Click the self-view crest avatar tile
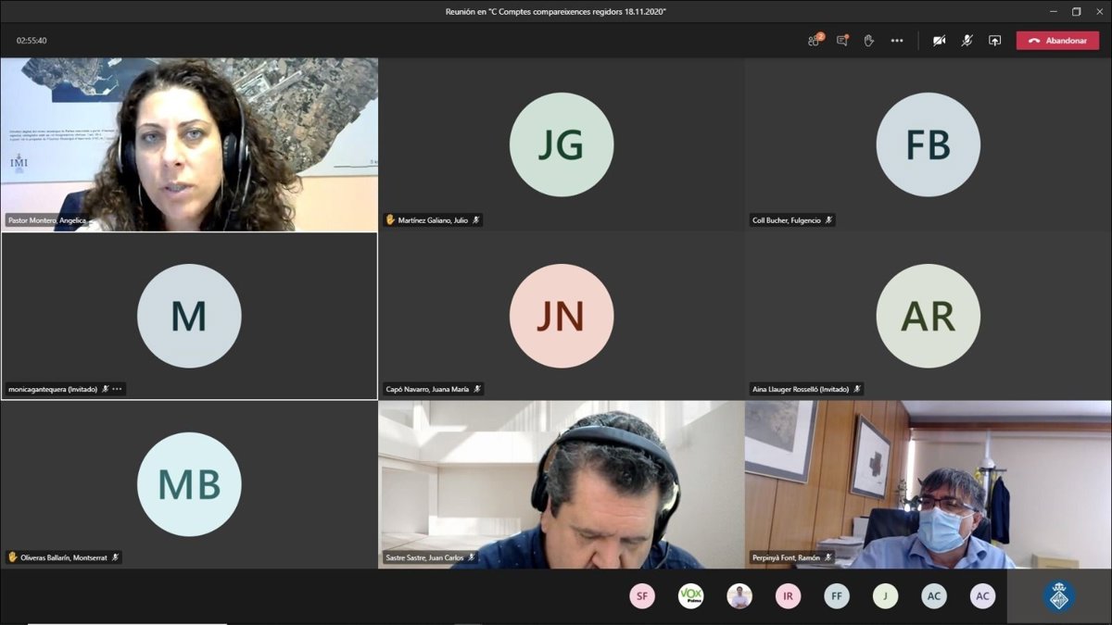This screenshot has width=1112, height=625. tap(1058, 596)
